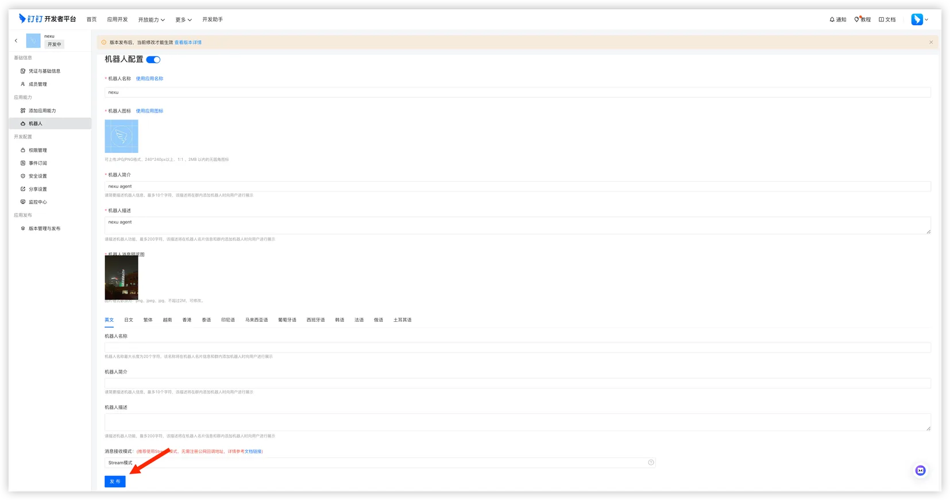Open 凭证与基础信息 in sidebar
950x500 pixels.
point(44,71)
